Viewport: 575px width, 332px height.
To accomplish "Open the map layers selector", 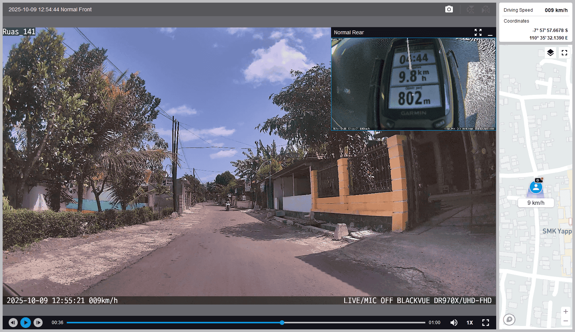I will (x=550, y=53).
